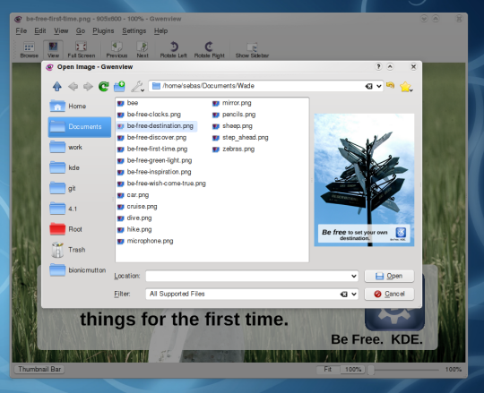Select be-free-clocks.png
The image size is (484, 393).
[x=149, y=115]
